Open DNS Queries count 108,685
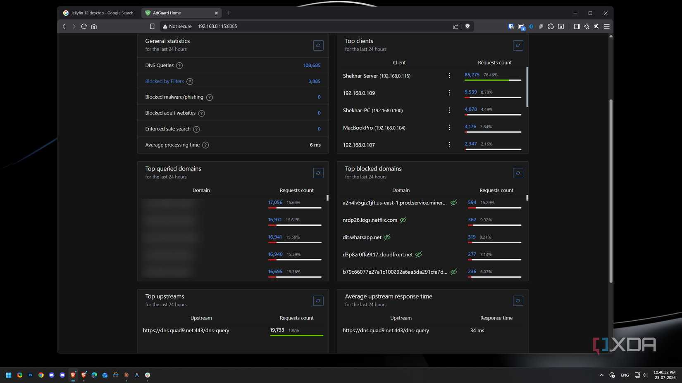The height and width of the screenshot is (383, 682). (312, 65)
